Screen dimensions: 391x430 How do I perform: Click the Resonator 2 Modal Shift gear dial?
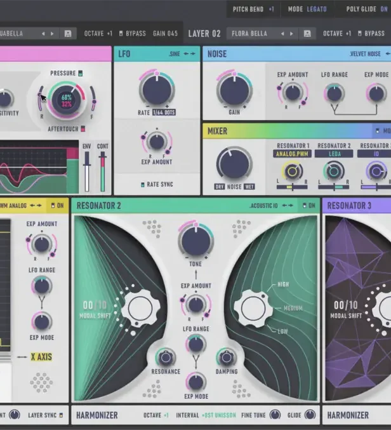140,308
